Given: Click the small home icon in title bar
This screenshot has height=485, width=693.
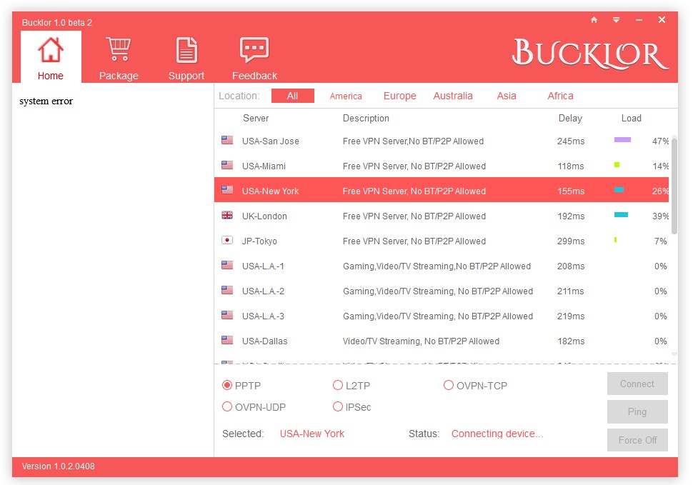Looking at the screenshot, I should point(594,20).
